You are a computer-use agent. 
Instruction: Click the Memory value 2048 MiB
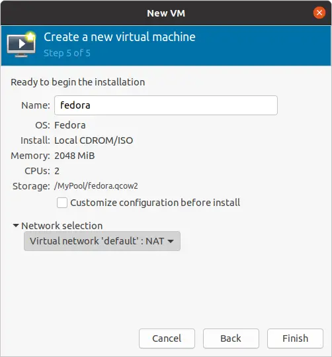pyautogui.click(x=75, y=156)
